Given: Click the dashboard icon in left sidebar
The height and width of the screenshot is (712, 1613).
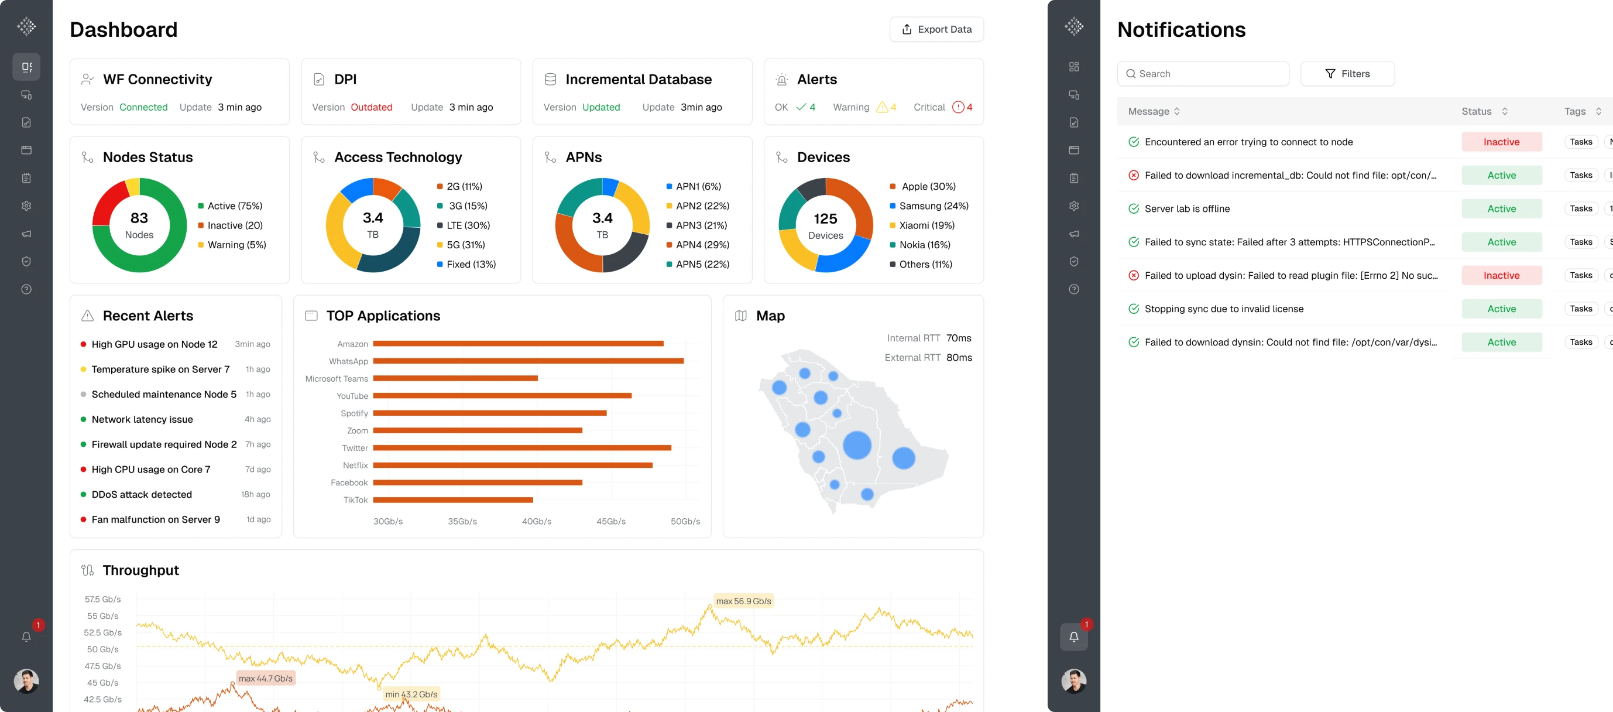Looking at the screenshot, I should 26,67.
